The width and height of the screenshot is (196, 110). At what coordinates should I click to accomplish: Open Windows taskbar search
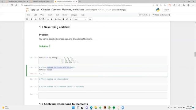coord(78,108)
